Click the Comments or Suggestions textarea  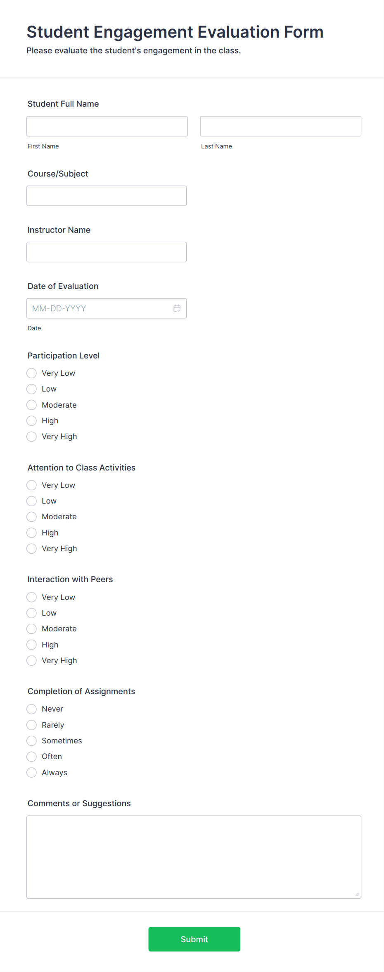[194, 856]
